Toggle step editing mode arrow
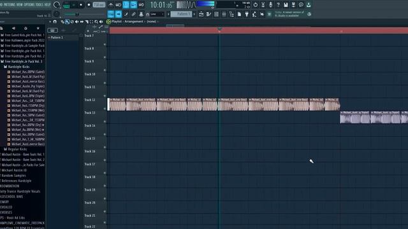 tap(119, 14)
